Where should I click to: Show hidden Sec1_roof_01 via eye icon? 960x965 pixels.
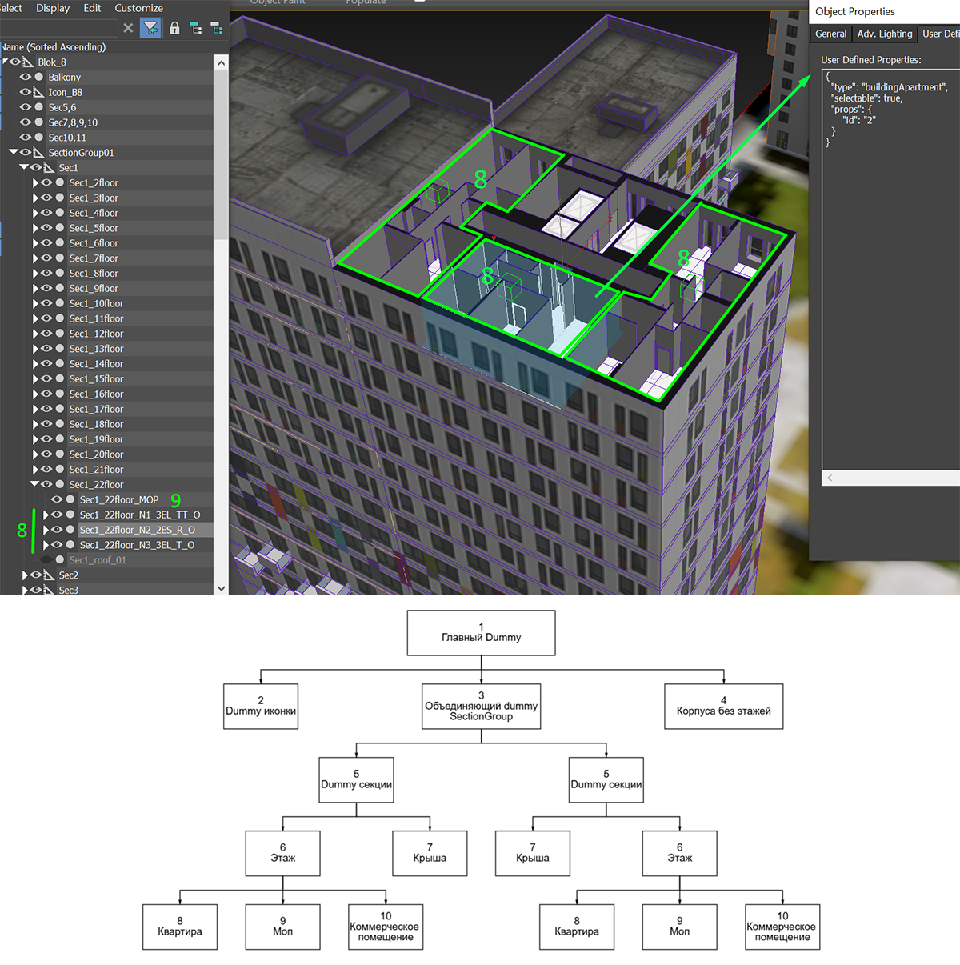[x=46, y=560]
